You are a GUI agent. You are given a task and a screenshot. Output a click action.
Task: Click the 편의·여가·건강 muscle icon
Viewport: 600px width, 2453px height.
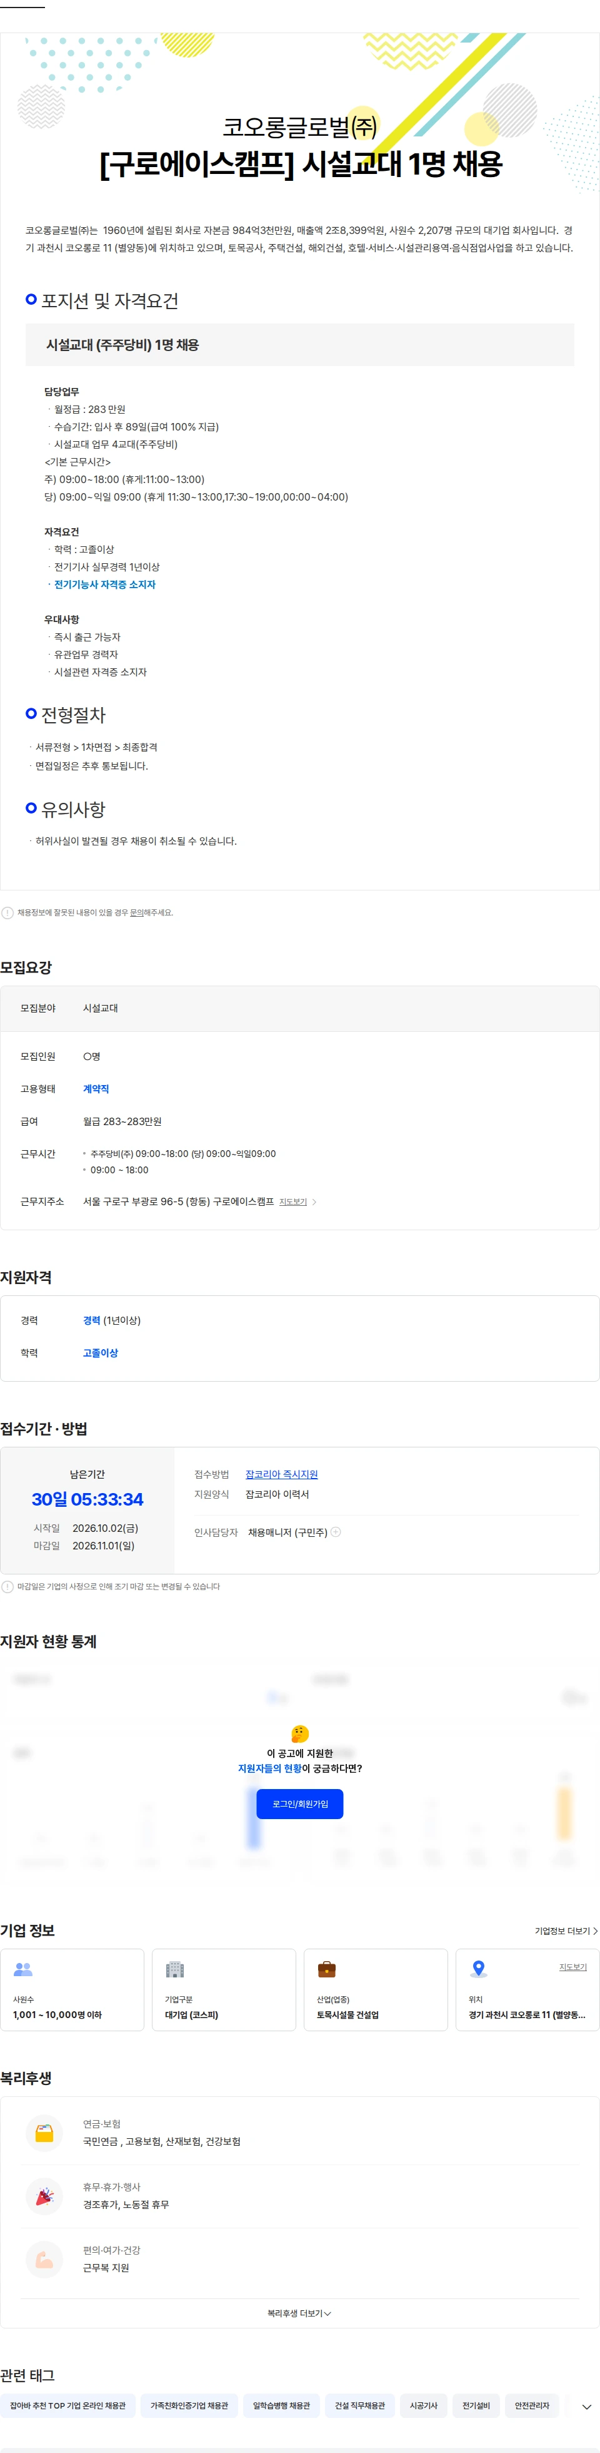click(45, 2259)
